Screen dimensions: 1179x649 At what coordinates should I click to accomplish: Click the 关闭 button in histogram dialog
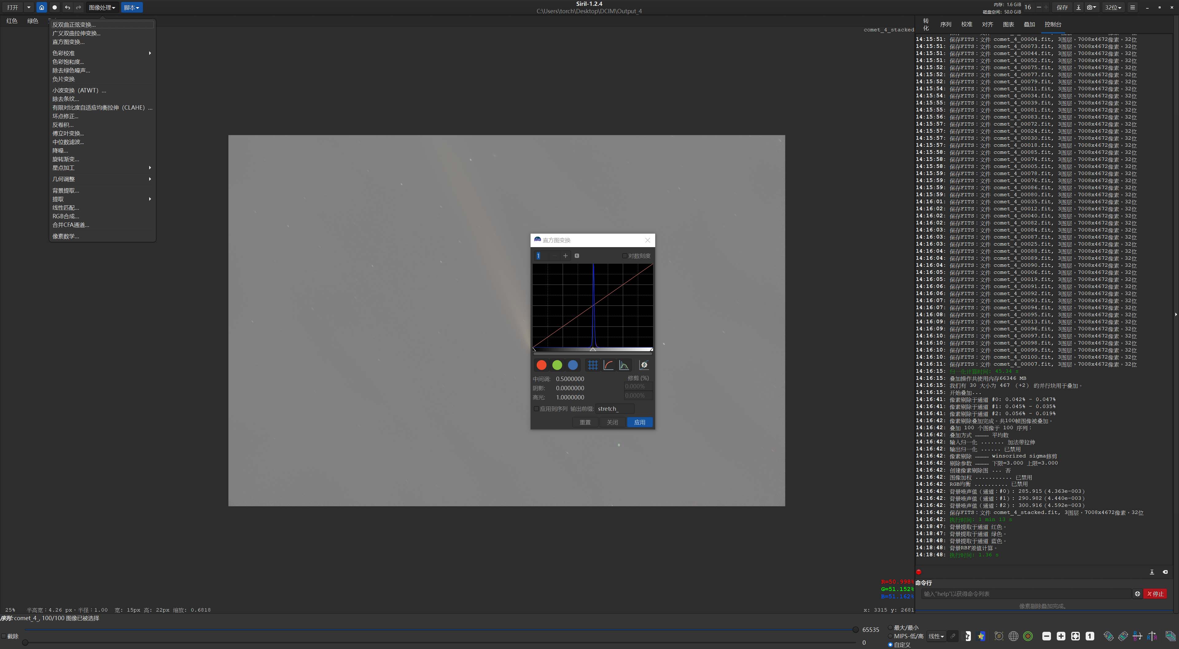[x=613, y=422]
